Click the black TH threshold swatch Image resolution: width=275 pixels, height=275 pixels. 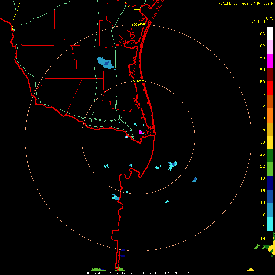point(270,238)
